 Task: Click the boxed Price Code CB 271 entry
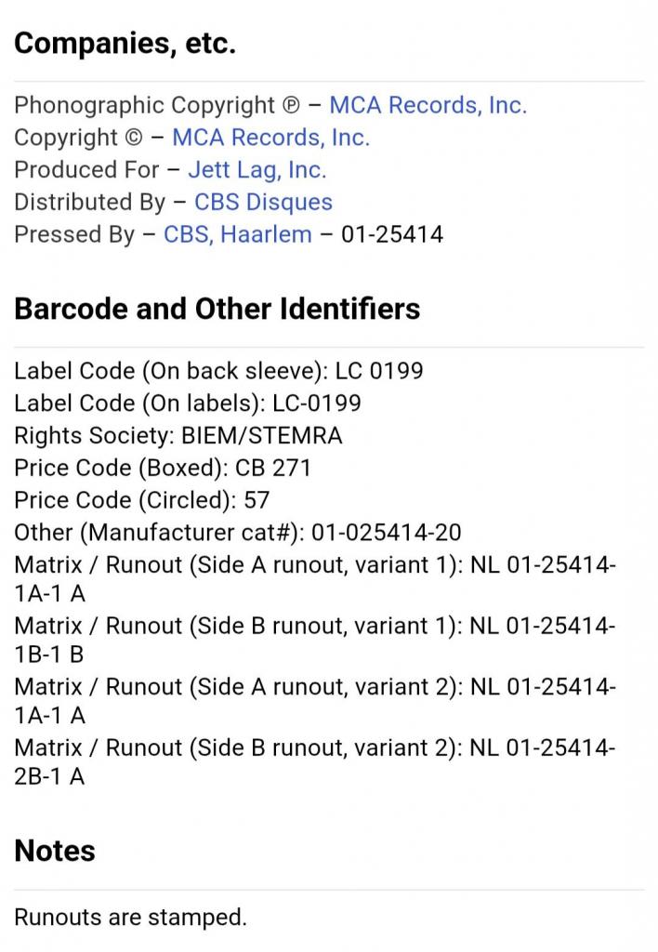tap(162, 468)
